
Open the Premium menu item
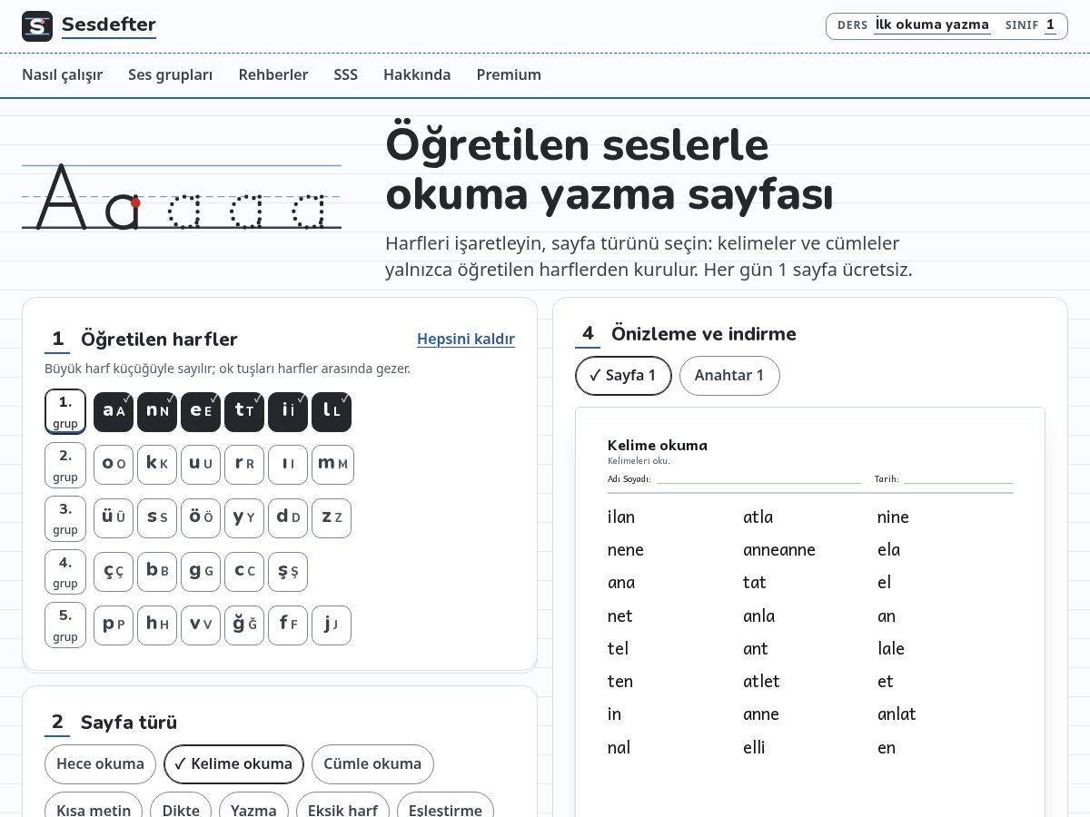[x=509, y=74]
